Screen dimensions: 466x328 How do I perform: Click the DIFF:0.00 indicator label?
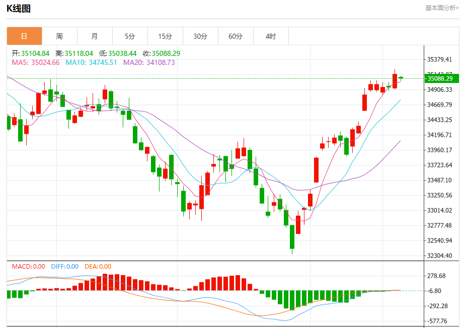(x=65, y=267)
